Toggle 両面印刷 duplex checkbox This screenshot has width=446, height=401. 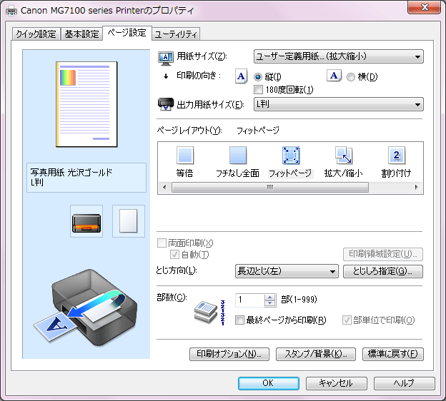[x=162, y=243]
